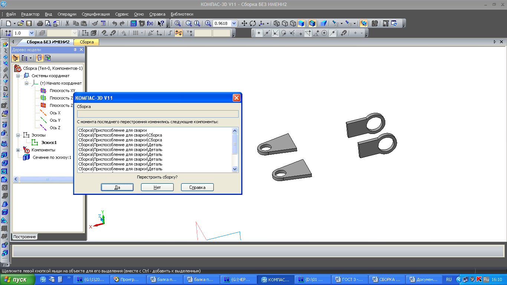Open the step value 1.0 dropdown
The width and height of the screenshot is (507, 285).
click(x=32, y=33)
